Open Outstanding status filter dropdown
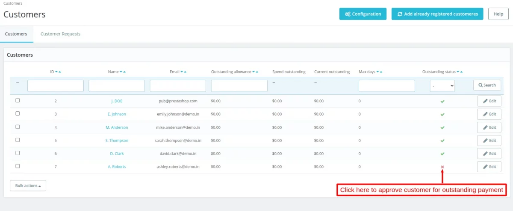The width and height of the screenshot is (513, 211). (442, 86)
